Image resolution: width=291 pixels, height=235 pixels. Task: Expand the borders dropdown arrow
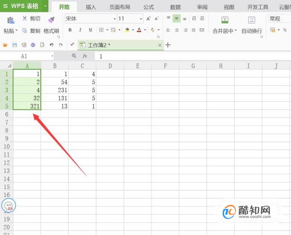pyautogui.click(x=107, y=30)
